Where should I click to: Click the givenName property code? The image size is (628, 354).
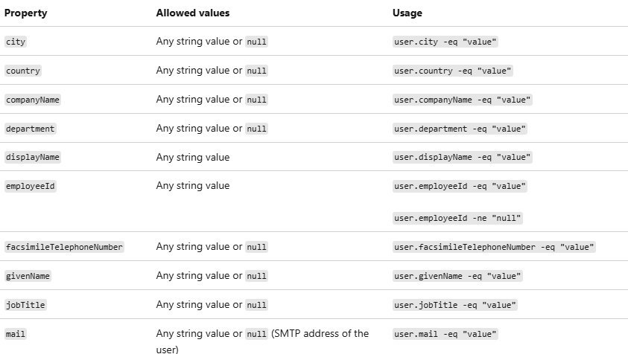[x=28, y=276]
